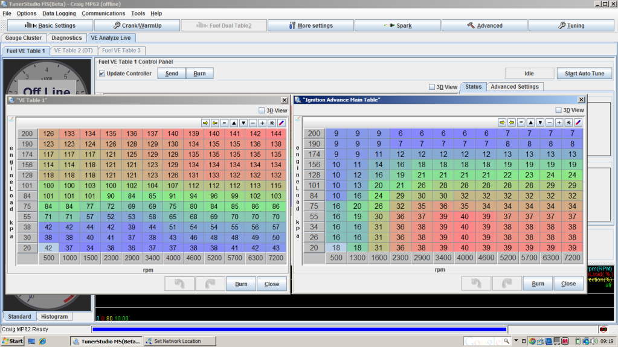
Task: Click Burn in VE Table 1 window
Action: [241, 284]
